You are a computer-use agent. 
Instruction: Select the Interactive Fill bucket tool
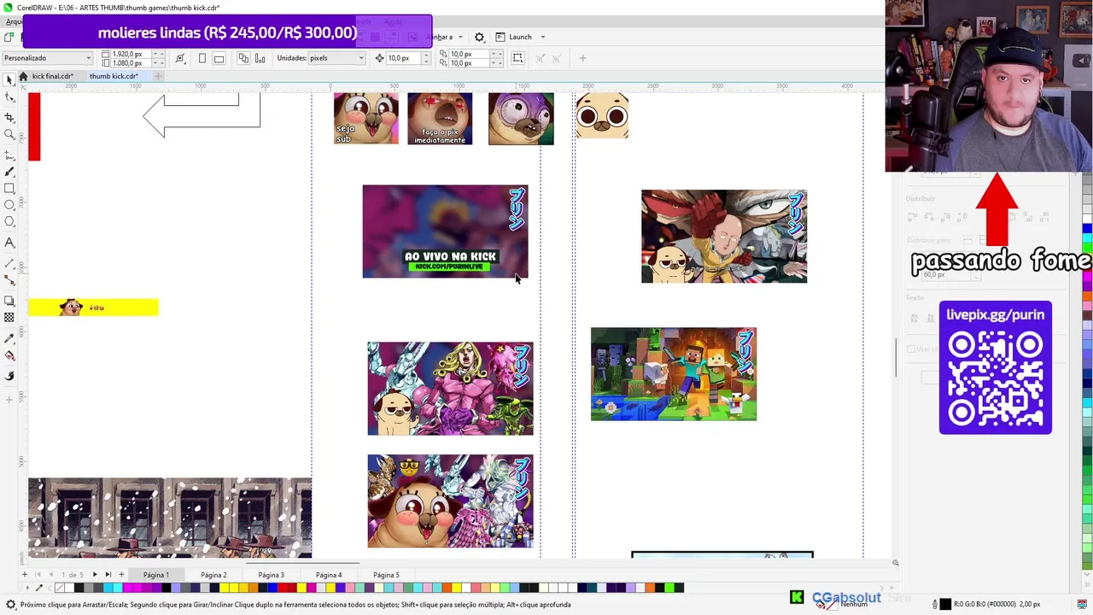click(x=9, y=355)
